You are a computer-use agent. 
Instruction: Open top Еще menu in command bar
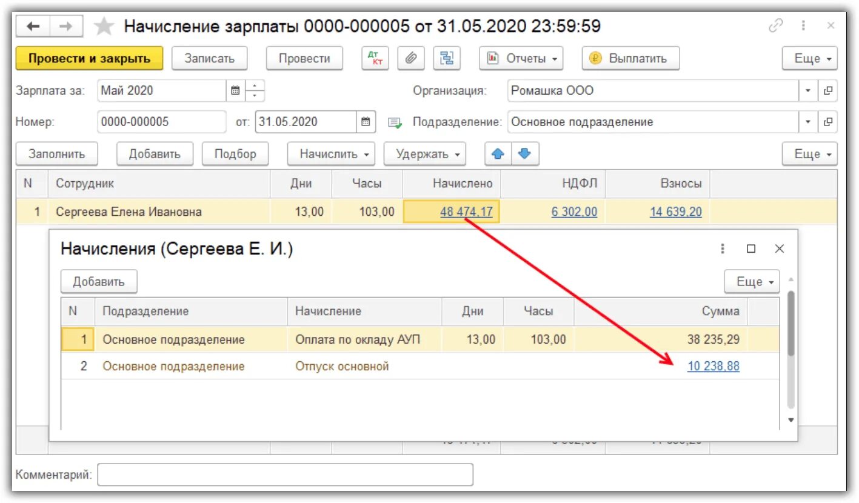pos(809,58)
